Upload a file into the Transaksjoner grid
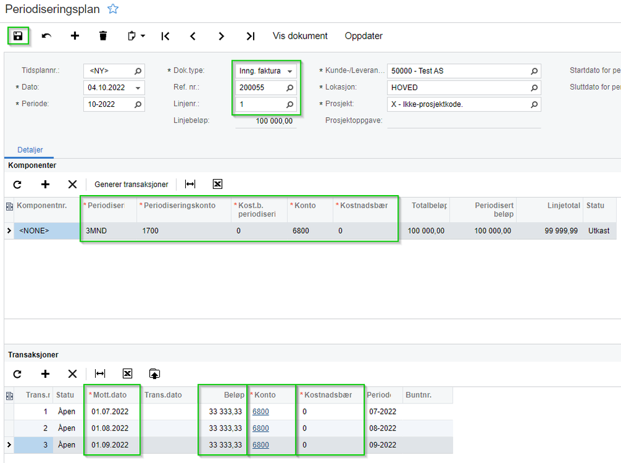Screen dimensions: 621x463 154,374
